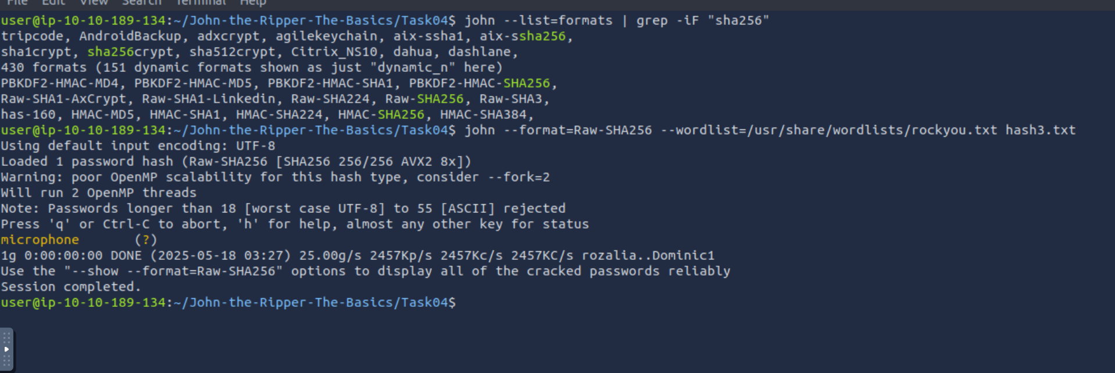This screenshot has height=373, width=1115.
Task: Open the File menu
Action: pos(17,2)
